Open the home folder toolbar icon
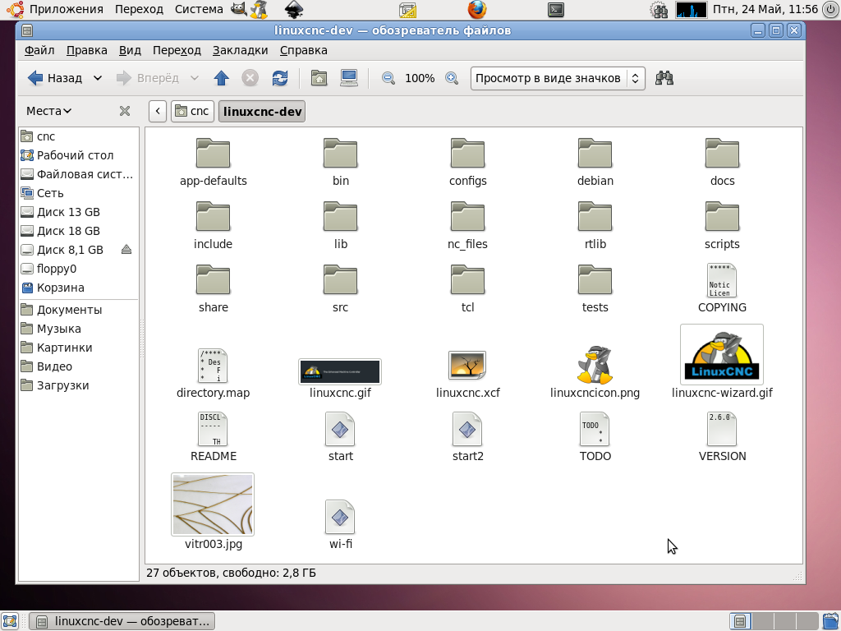The width and height of the screenshot is (841, 631). tap(319, 78)
